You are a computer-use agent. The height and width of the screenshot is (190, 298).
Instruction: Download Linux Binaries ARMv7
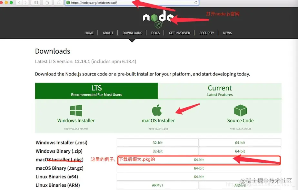[158, 185]
